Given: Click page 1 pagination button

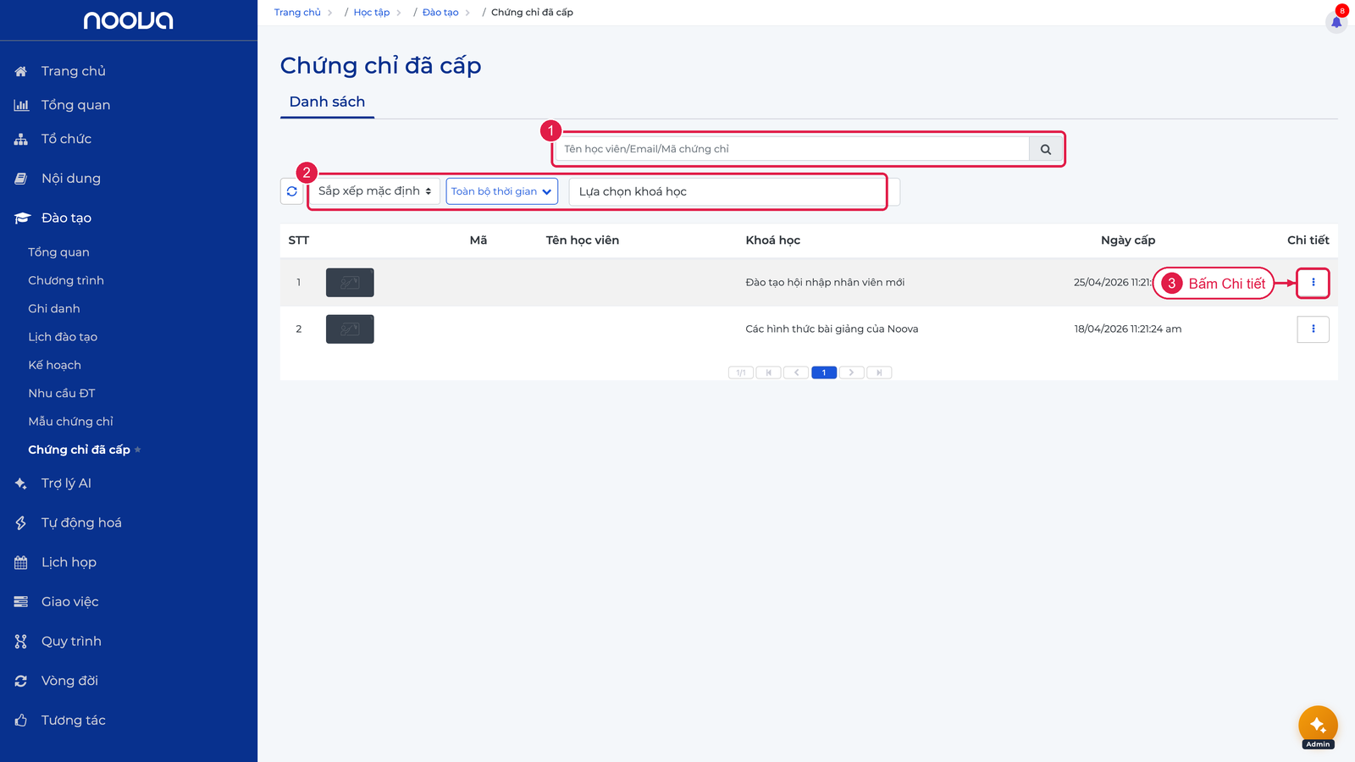Looking at the screenshot, I should pyautogui.click(x=823, y=373).
